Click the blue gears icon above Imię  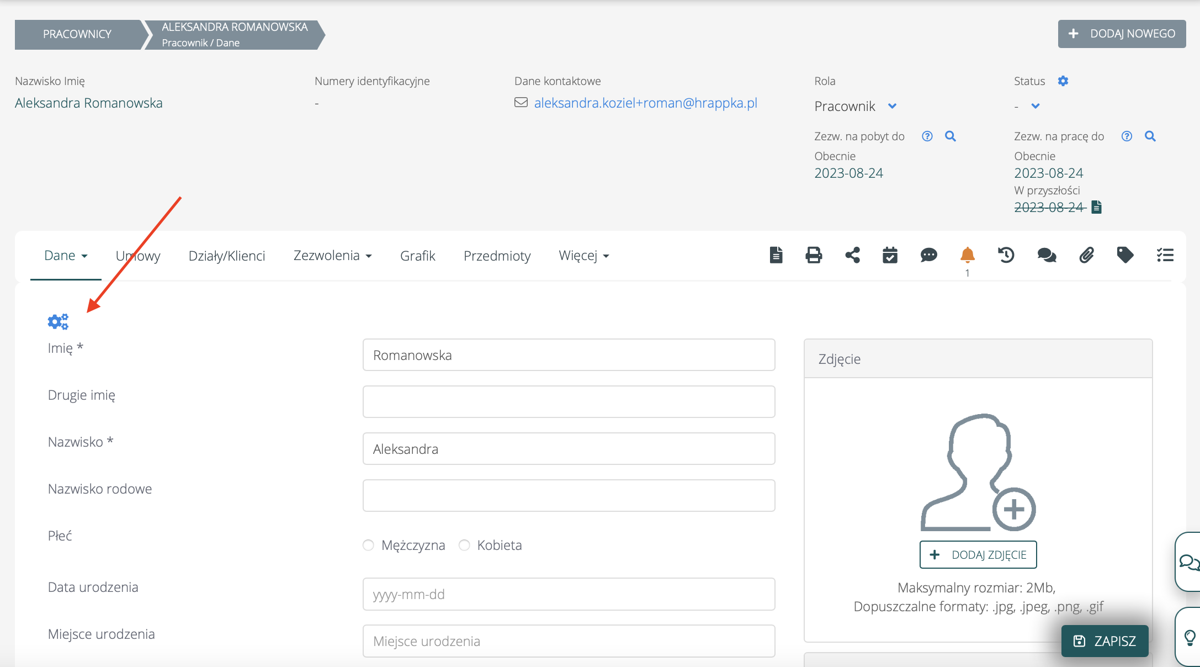coord(58,321)
